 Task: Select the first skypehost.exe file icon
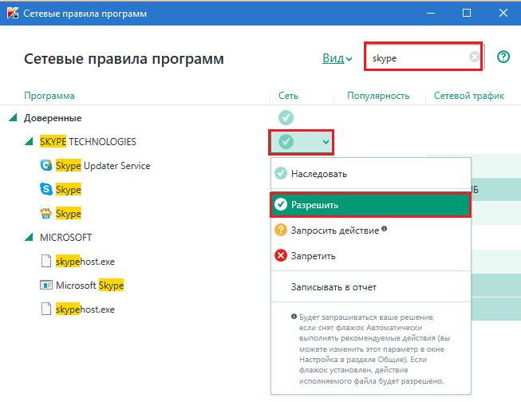coord(45,261)
